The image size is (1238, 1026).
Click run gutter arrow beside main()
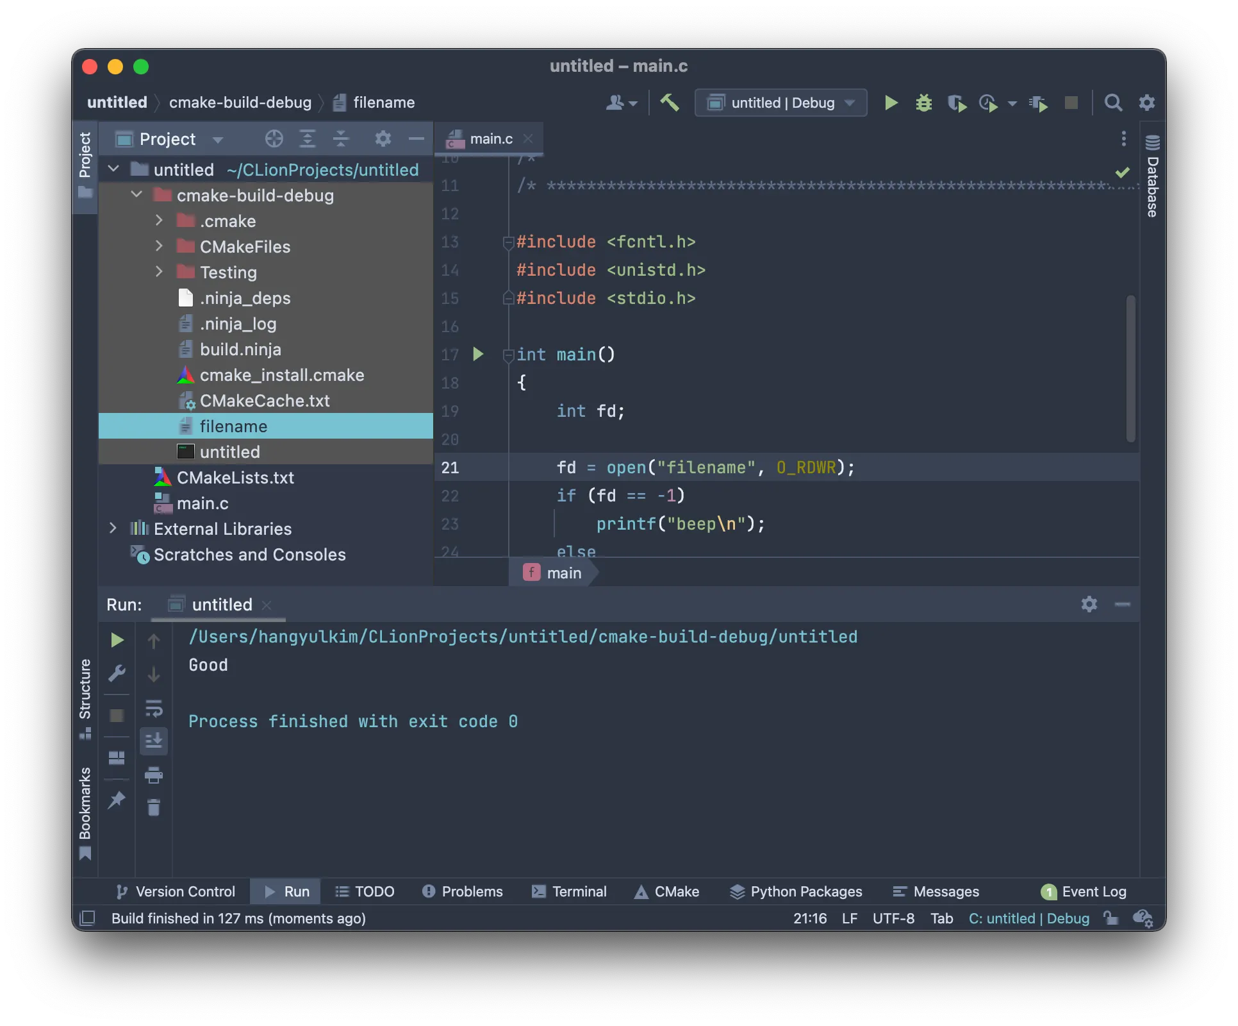click(477, 354)
